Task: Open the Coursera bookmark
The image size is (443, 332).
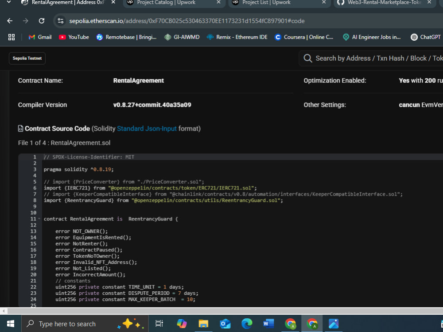Action: click(x=304, y=37)
